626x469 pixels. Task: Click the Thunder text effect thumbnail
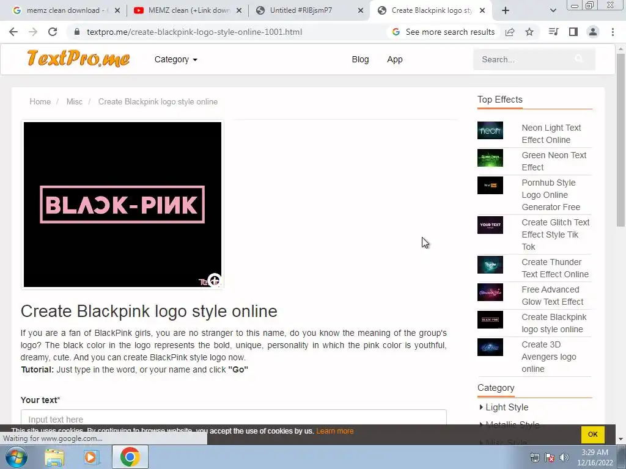click(x=490, y=265)
